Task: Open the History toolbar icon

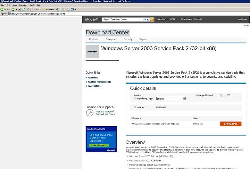Action: point(58,9)
